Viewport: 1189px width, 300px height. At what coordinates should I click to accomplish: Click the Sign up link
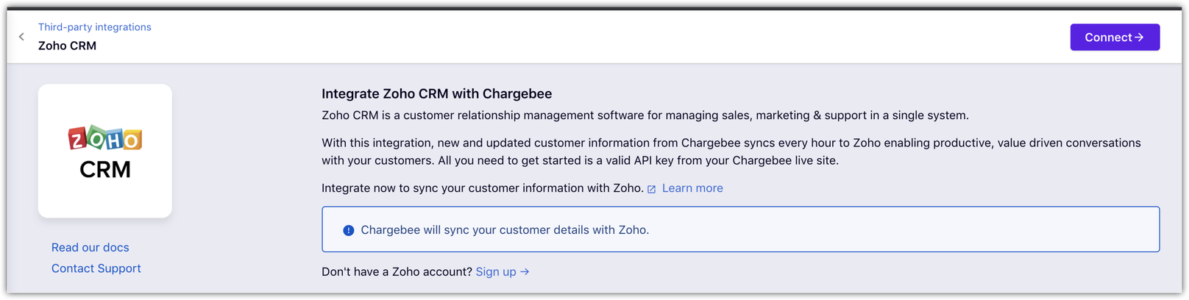(496, 272)
